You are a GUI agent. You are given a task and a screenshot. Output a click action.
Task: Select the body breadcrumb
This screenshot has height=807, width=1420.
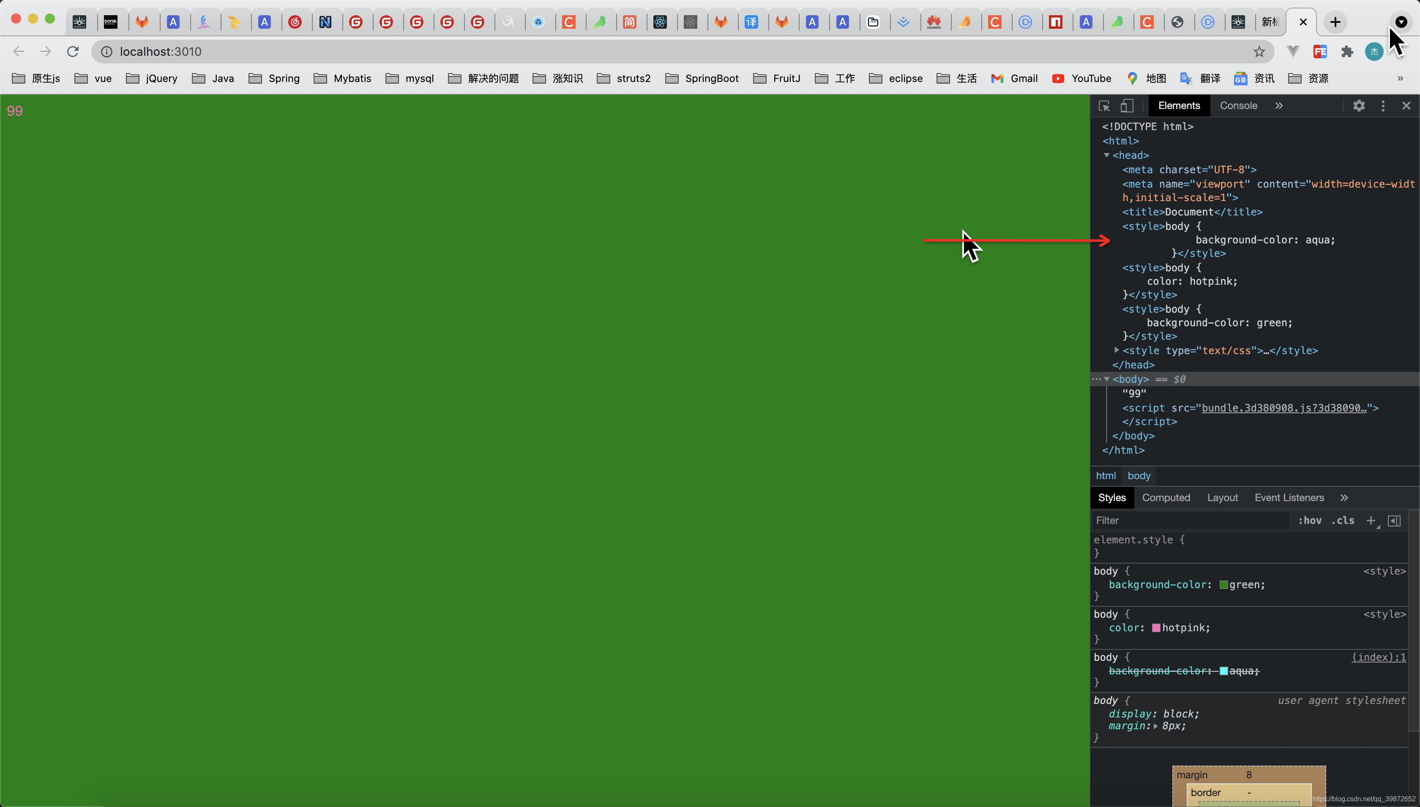point(1139,476)
